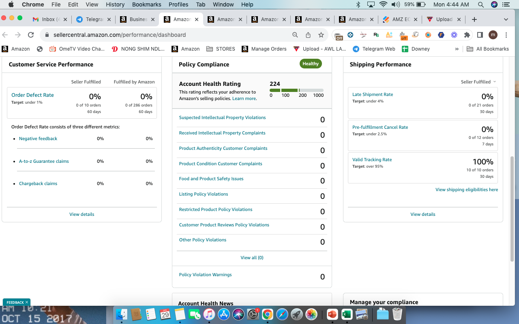Open the All Bookmarks folder
Screen dimensions: 519x324
coord(488,49)
